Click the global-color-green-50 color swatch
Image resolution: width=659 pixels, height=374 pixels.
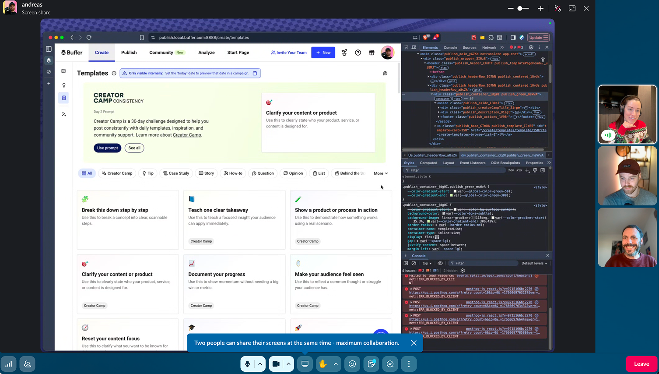click(x=455, y=191)
